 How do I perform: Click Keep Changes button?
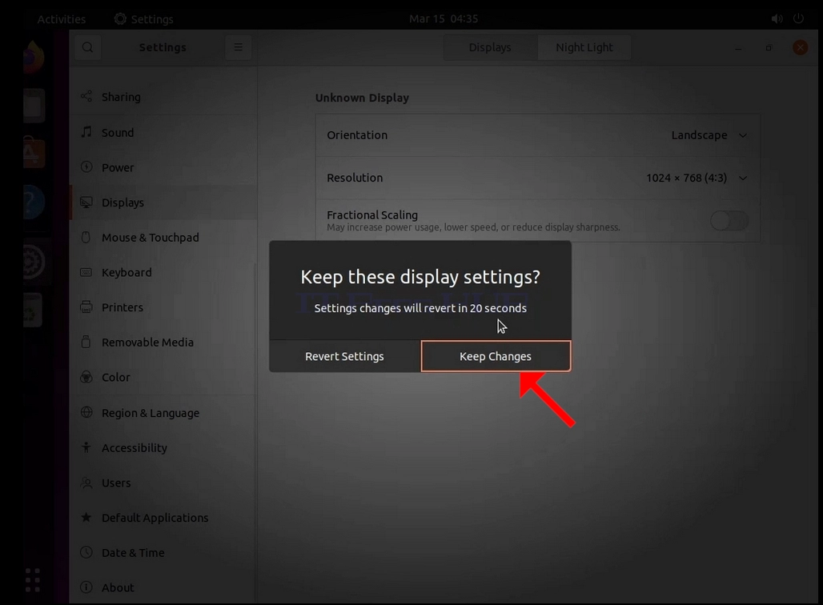(496, 356)
